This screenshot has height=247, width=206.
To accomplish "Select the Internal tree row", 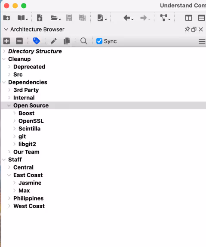I will click(103, 98).
